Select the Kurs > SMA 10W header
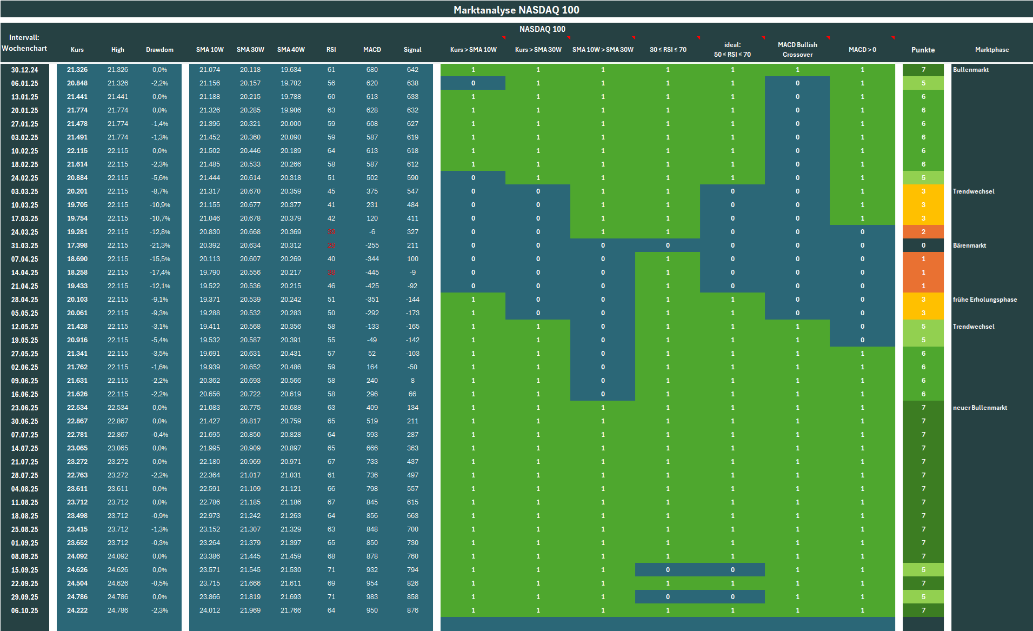The height and width of the screenshot is (631, 1033). tap(473, 50)
